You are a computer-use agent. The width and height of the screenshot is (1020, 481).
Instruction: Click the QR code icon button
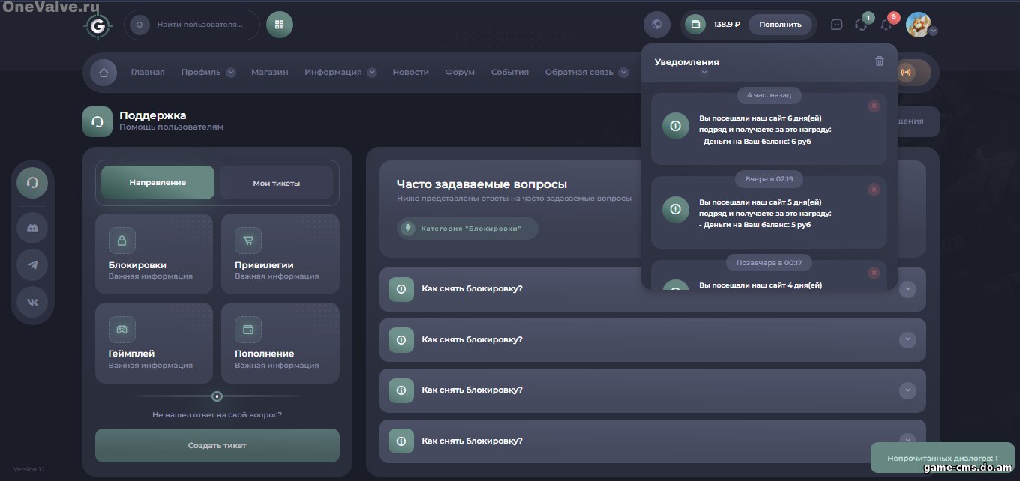point(280,25)
